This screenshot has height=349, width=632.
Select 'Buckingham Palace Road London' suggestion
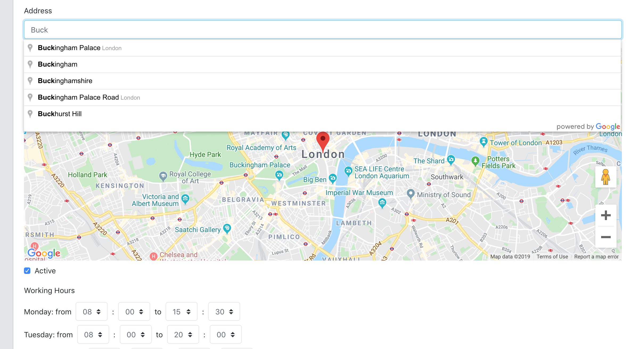coord(89,97)
